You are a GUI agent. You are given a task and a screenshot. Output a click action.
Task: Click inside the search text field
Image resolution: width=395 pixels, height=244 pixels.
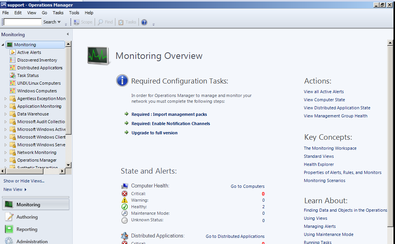(x=22, y=22)
